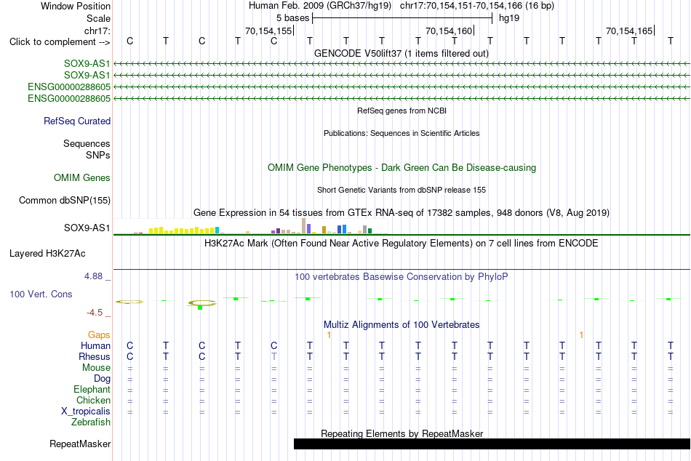This screenshot has height=461, width=691.
Task: Click the GTEx Gene Expression track title
Action: pos(402,213)
